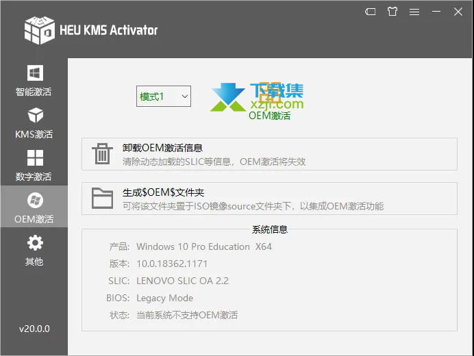Click the 系统信息 group title

pos(270,229)
